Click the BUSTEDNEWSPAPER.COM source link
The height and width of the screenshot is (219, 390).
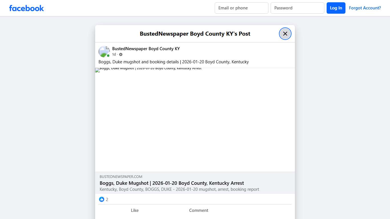121,177
